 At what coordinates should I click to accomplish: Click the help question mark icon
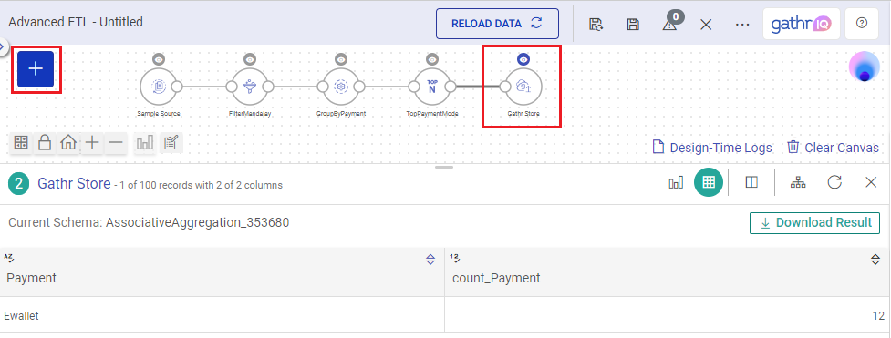[x=862, y=24]
